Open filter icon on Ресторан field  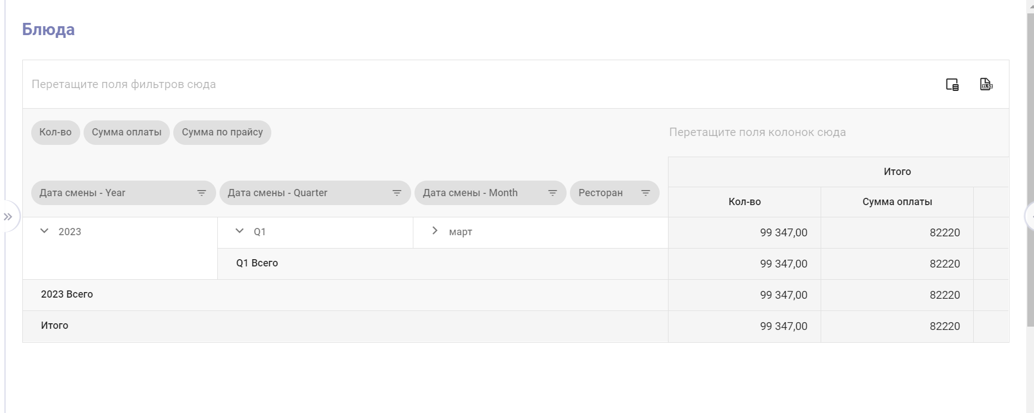[646, 193]
